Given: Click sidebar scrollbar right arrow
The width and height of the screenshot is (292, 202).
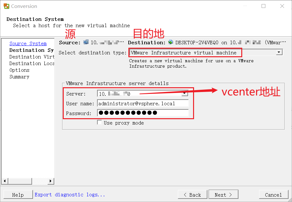Looking at the screenshot, I should click(x=50, y=181).
